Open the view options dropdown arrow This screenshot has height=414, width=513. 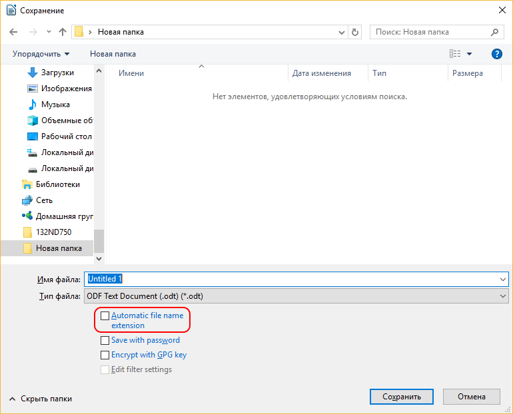point(469,54)
